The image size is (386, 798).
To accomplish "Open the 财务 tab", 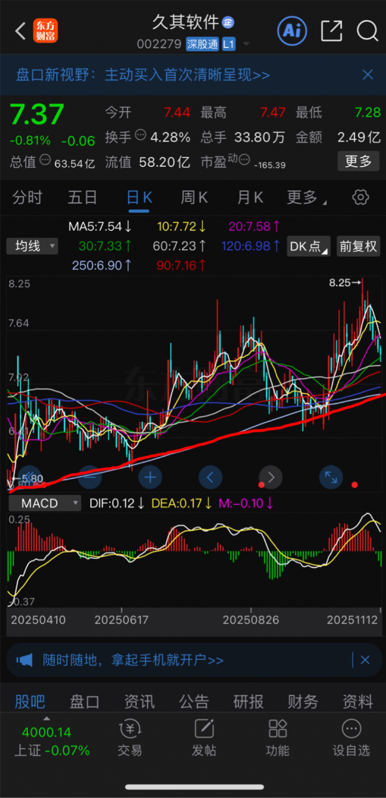I will pos(303,702).
